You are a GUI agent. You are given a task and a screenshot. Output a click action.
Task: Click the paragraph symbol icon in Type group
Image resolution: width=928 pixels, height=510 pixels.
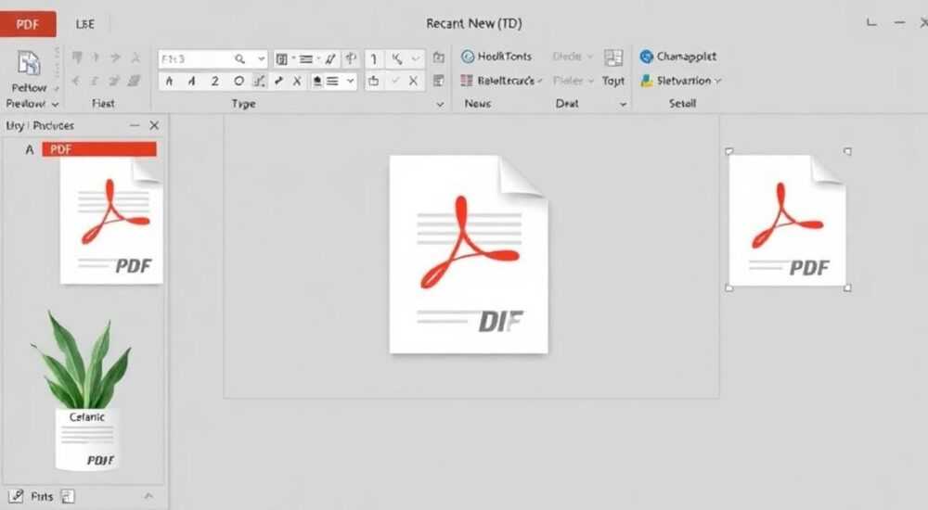(x=351, y=58)
